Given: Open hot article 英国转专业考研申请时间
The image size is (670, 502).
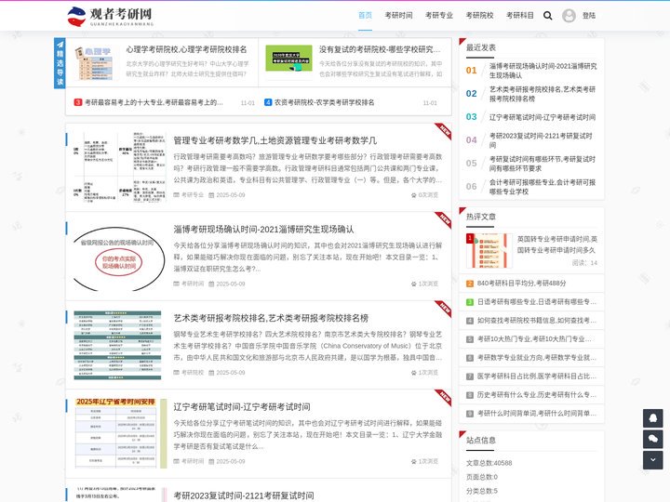Looking at the screenshot, I should pos(557,244).
